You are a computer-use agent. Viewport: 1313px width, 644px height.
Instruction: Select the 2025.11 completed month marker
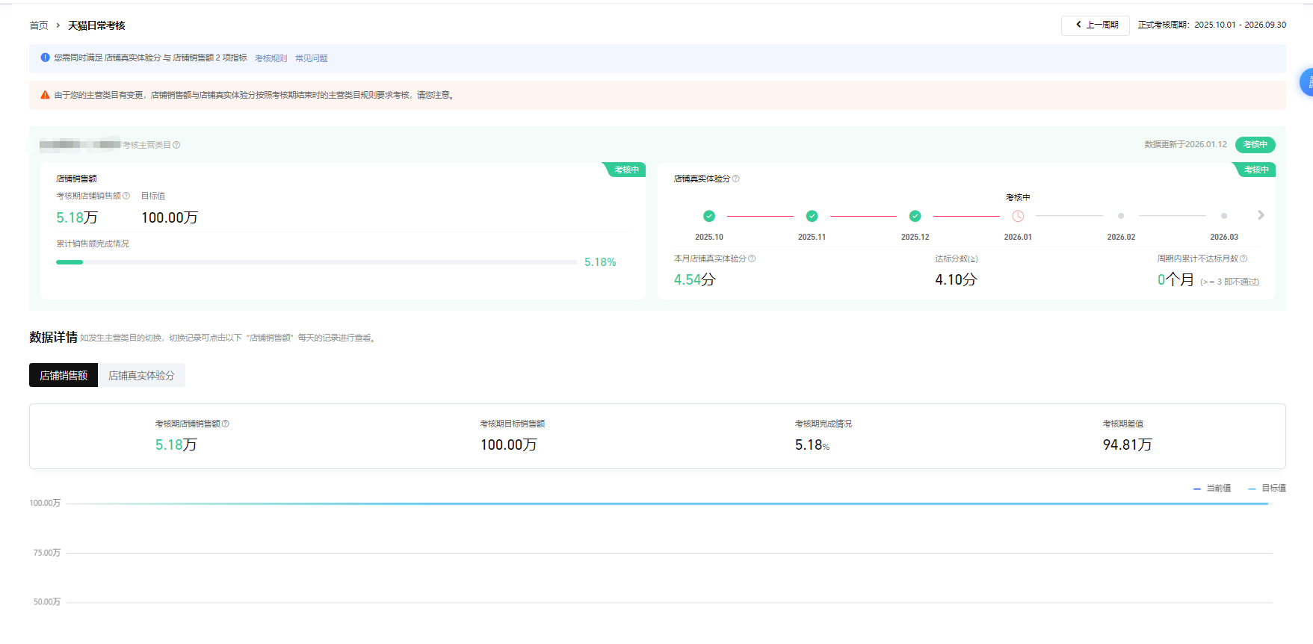coord(812,216)
